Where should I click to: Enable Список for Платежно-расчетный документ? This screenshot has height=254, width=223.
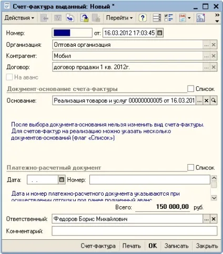(x=190, y=167)
